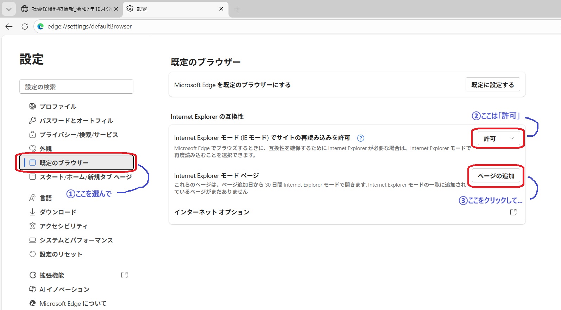Screen dimensions: 561x310
Task: Go to プライバシー/検索/サービス settings
Action: pyautogui.click(x=78, y=135)
